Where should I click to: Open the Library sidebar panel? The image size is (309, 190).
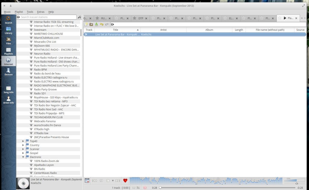click(8, 30)
